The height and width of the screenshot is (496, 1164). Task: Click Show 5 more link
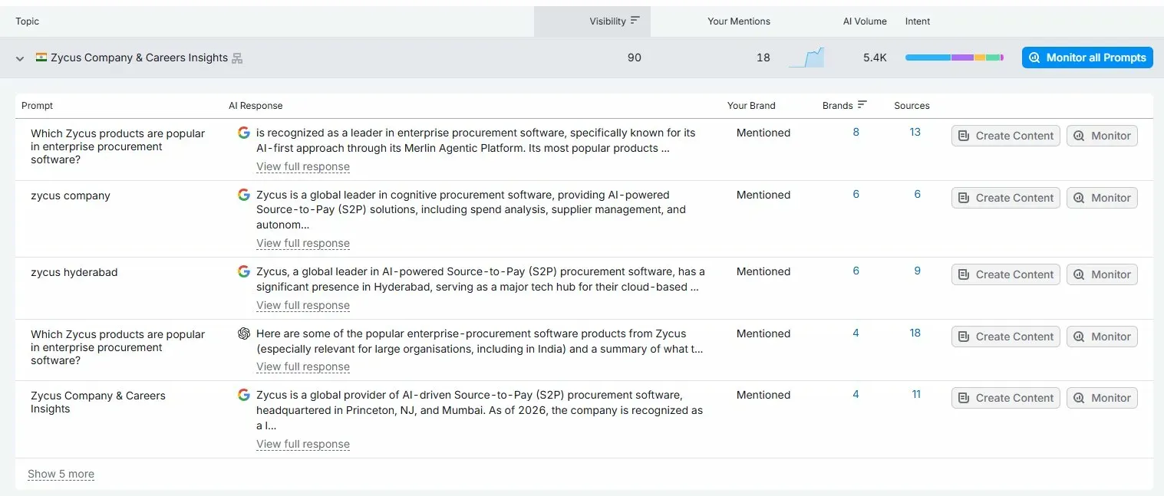61,474
